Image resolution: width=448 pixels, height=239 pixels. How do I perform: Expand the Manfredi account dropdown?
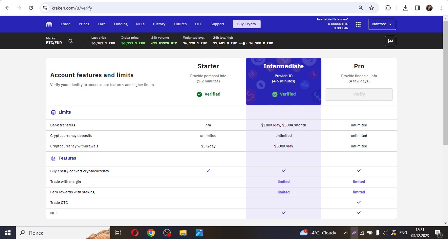point(382,24)
